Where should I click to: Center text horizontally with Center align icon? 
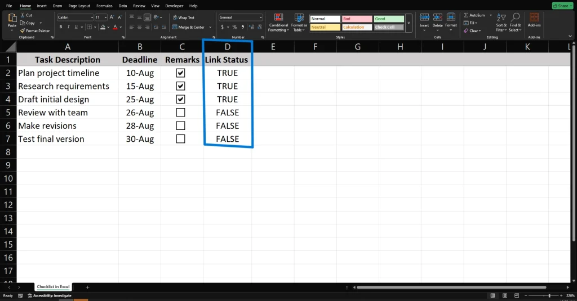(x=140, y=27)
